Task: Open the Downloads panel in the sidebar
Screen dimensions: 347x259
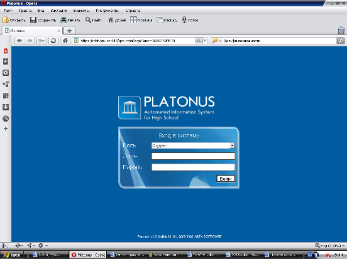Action: [x=6, y=107]
